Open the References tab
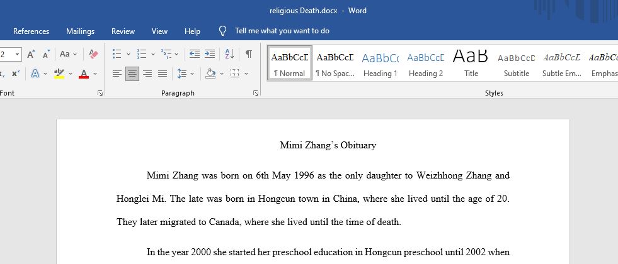This screenshot has width=618, height=264. (31, 31)
